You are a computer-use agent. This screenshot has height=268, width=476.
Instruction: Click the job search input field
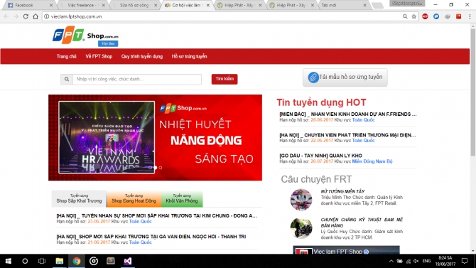click(x=137, y=80)
